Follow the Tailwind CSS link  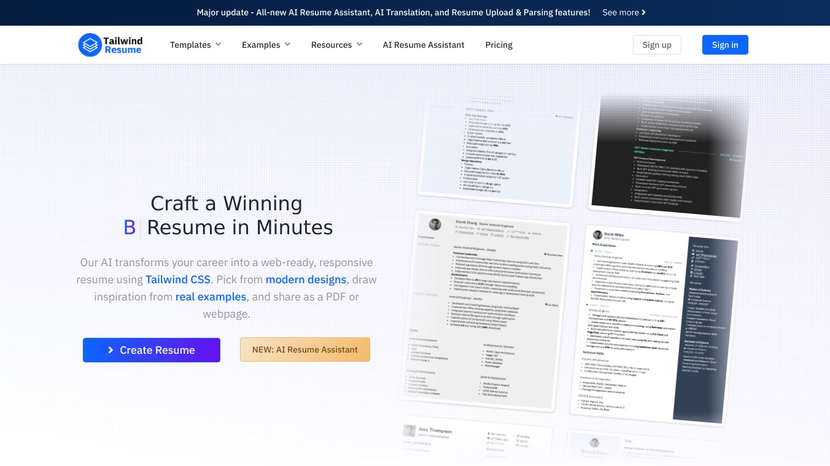(178, 280)
